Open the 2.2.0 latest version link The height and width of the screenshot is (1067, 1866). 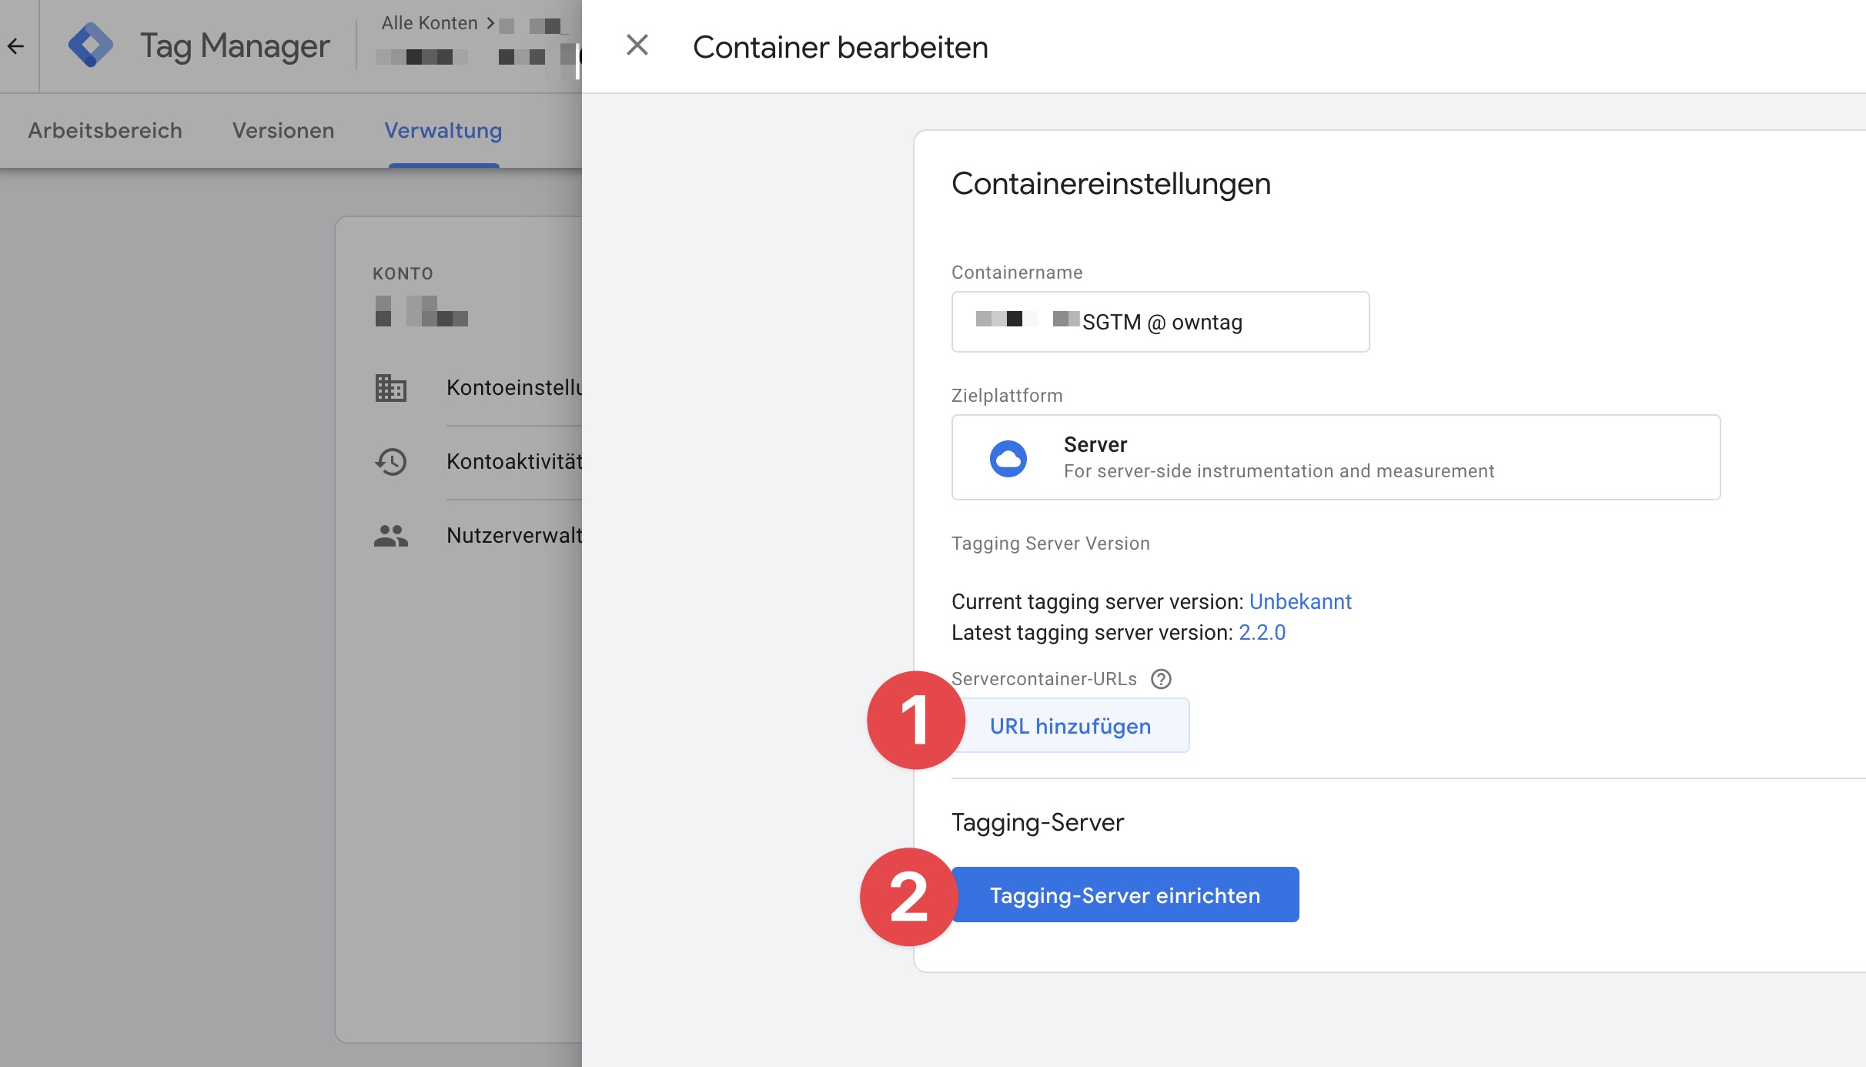1262,632
